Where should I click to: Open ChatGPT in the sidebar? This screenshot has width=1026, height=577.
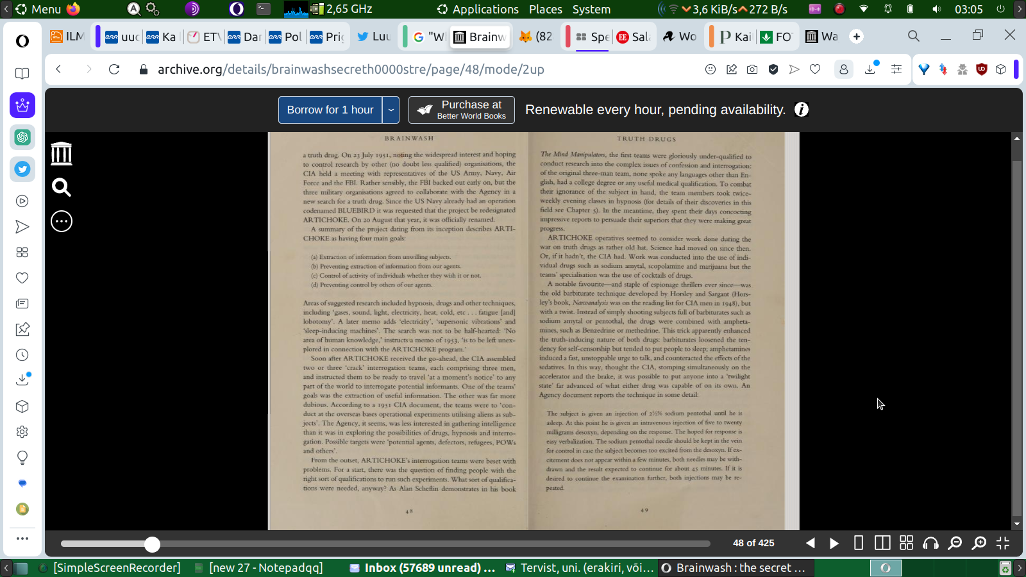(x=22, y=137)
